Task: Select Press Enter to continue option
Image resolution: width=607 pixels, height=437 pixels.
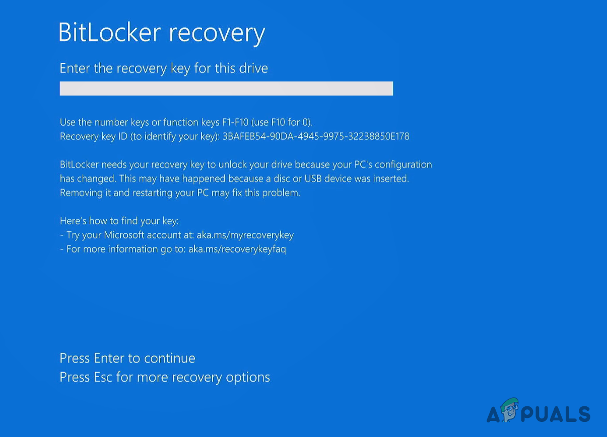Action: pyautogui.click(x=127, y=358)
